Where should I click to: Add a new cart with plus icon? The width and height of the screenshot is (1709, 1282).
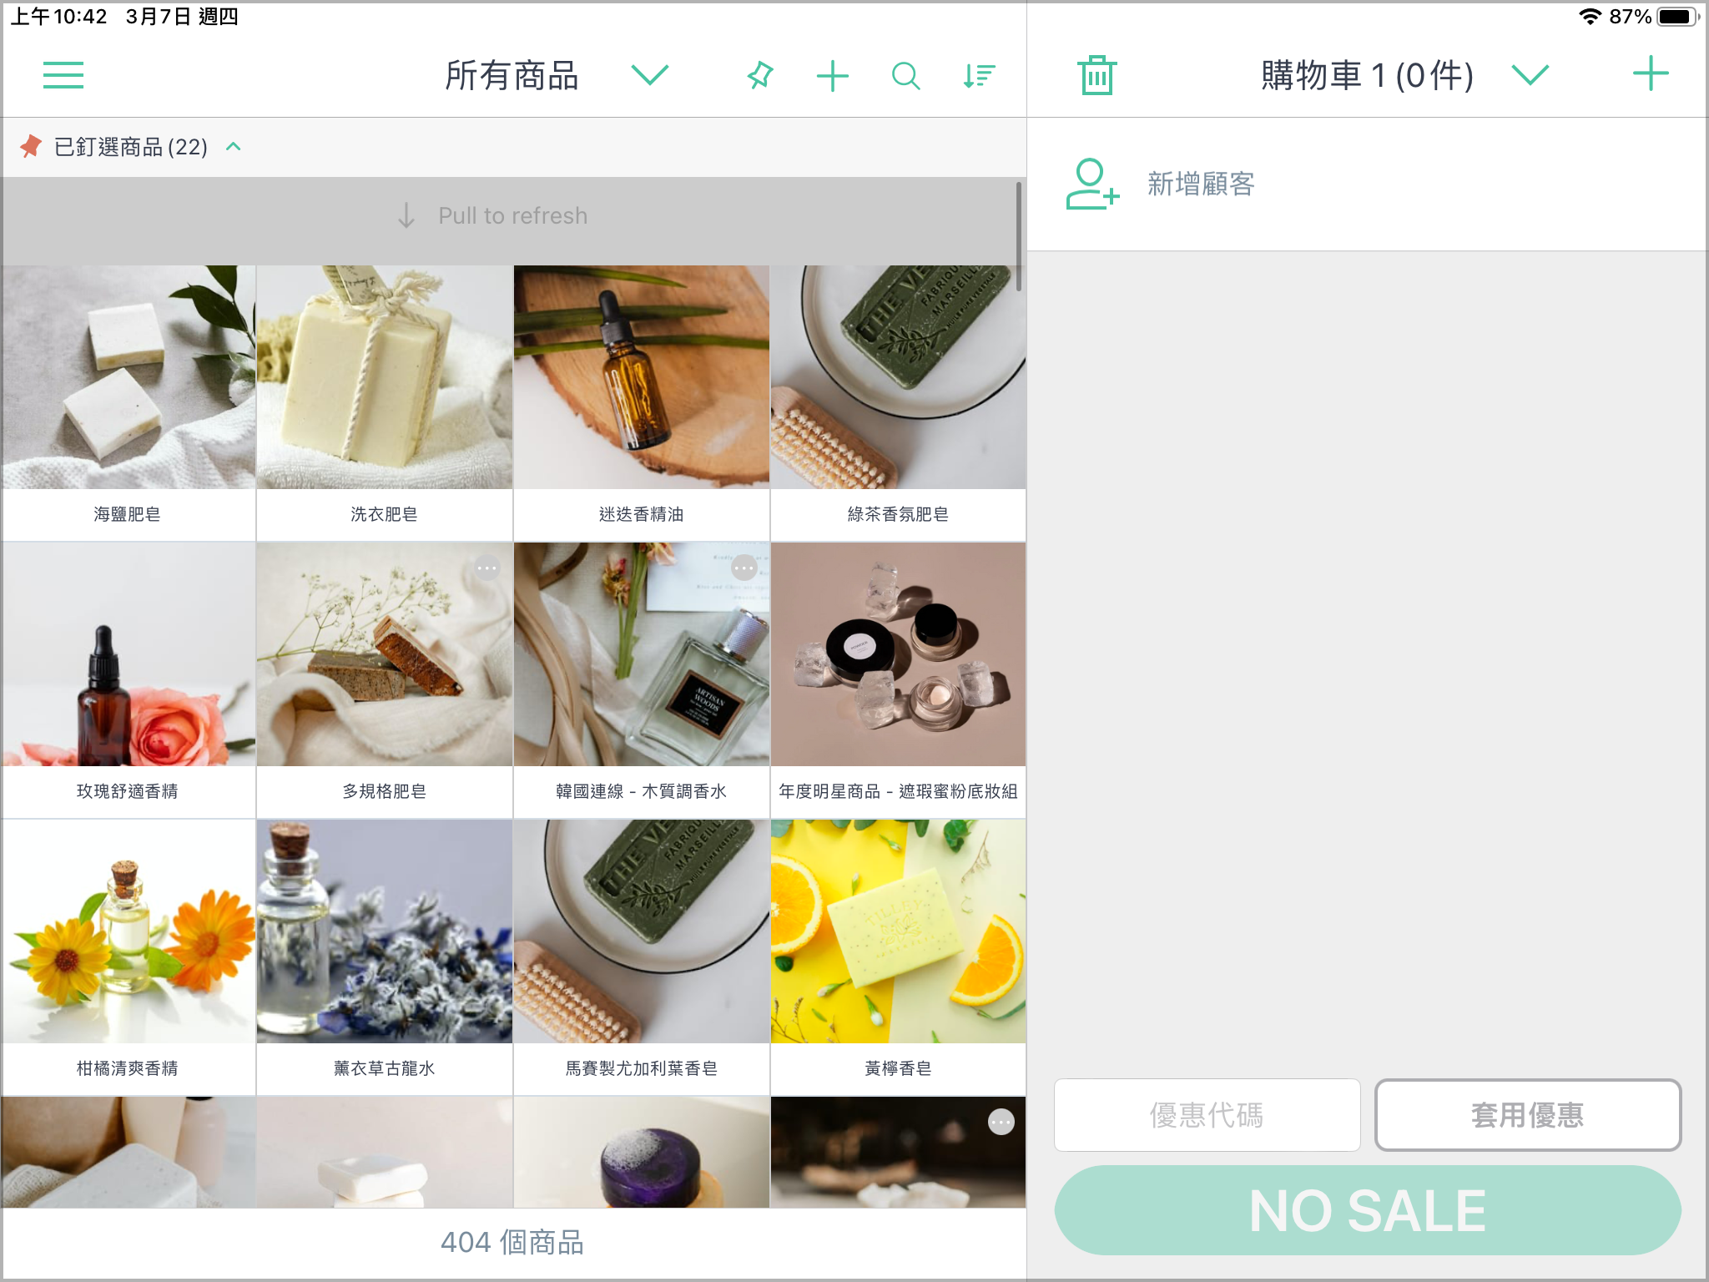click(x=1651, y=73)
